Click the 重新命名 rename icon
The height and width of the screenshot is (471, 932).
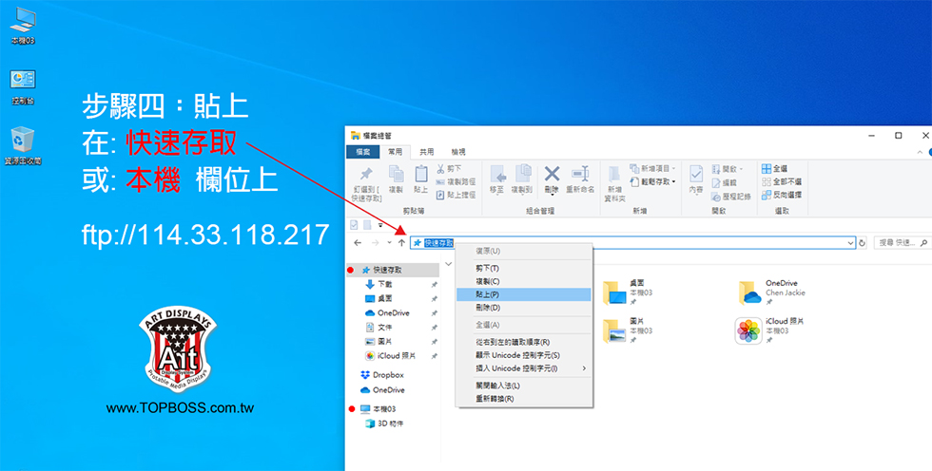pyautogui.click(x=580, y=175)
